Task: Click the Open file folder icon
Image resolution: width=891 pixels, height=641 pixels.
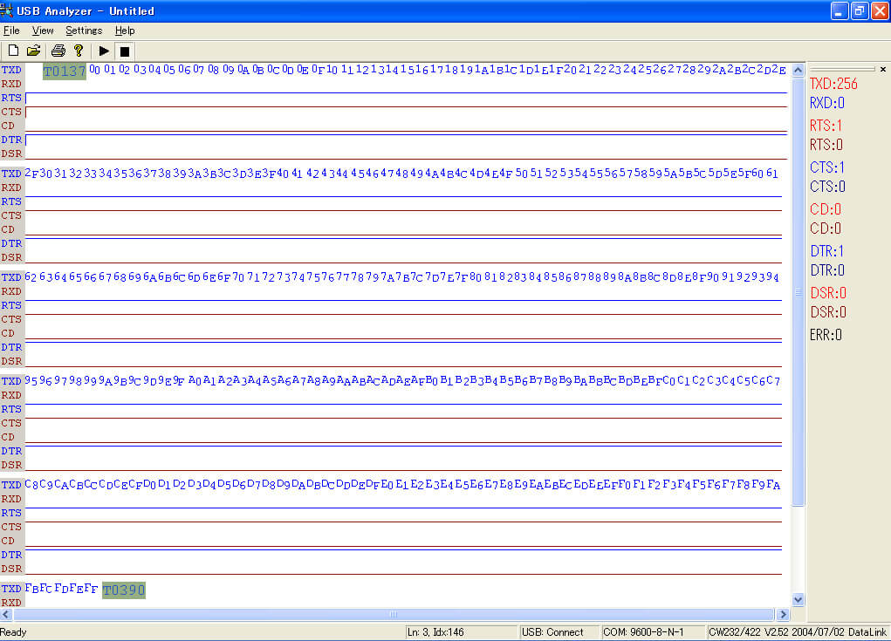Action: click(x=33, y=51)
